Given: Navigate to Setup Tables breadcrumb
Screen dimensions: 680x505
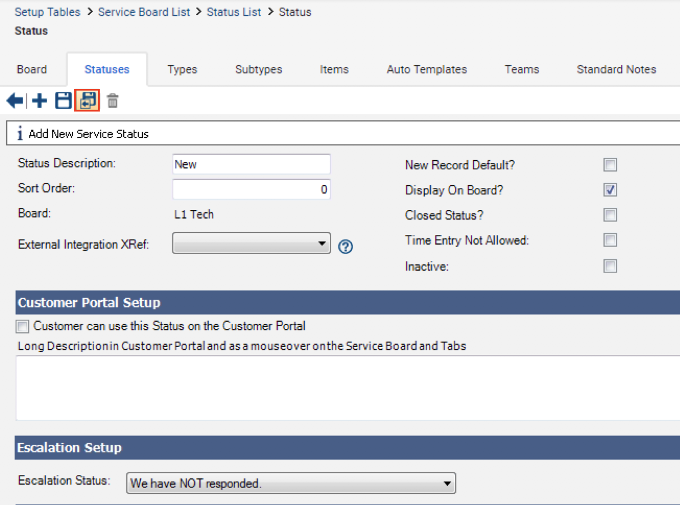Looking at the screenshot, I should pos(48,12).
